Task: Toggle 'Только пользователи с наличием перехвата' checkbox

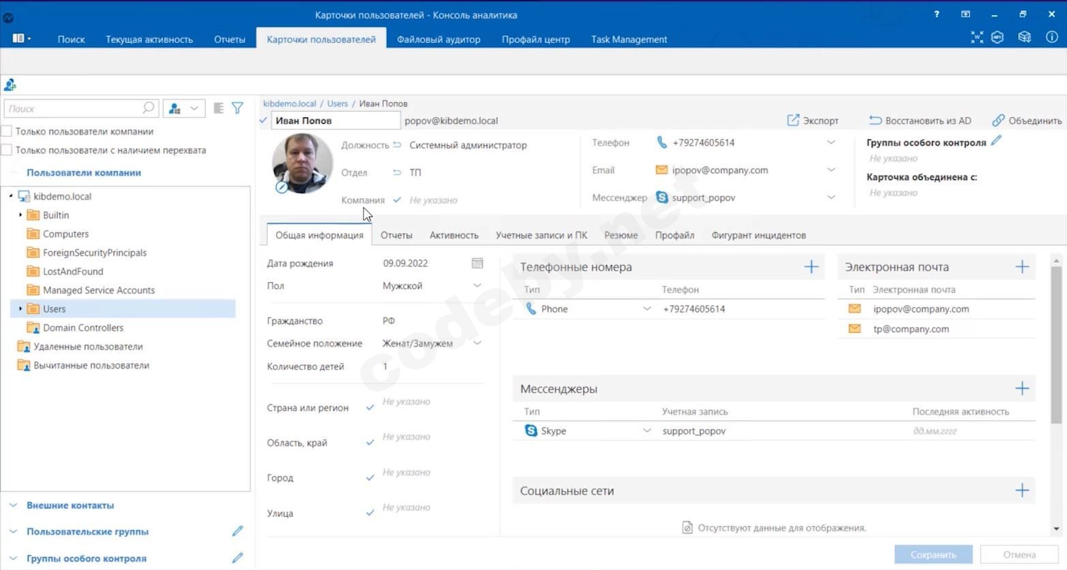Action: [x=7, y=151]
